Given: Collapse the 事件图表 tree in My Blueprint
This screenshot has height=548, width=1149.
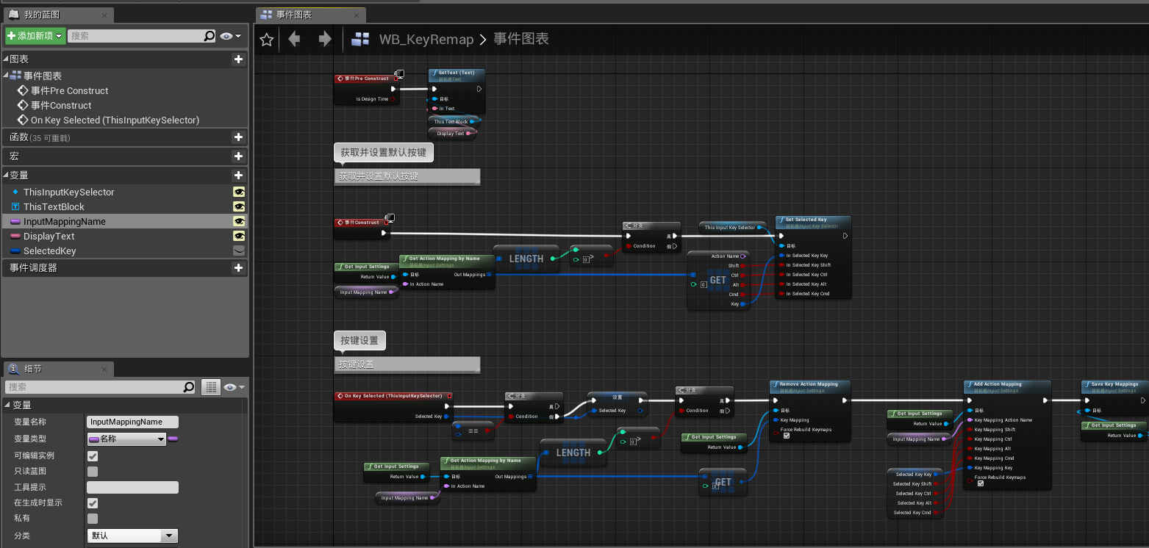Looking at the screenshot, I should [x=6, y=75].
